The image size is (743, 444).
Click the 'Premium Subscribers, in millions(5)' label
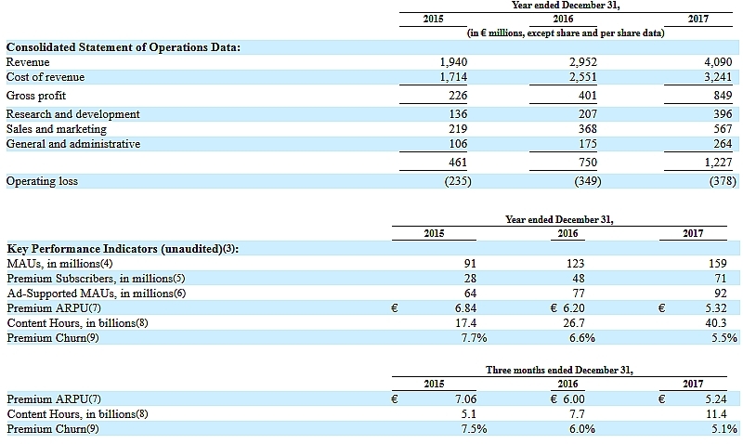(97, 278)
